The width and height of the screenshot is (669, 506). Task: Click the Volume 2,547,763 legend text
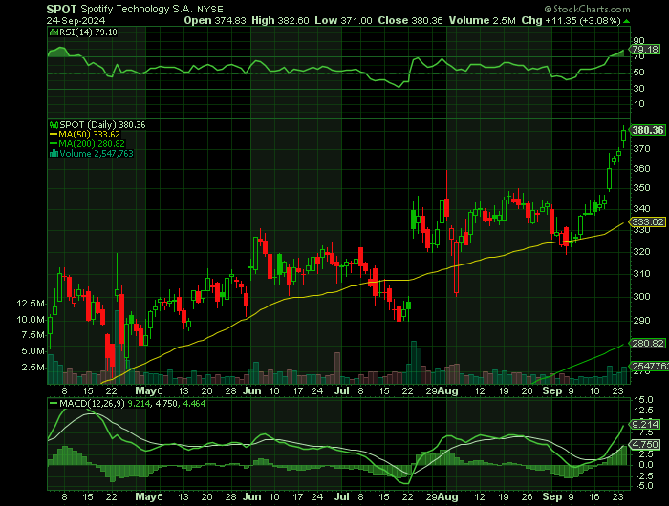[97, 154]
